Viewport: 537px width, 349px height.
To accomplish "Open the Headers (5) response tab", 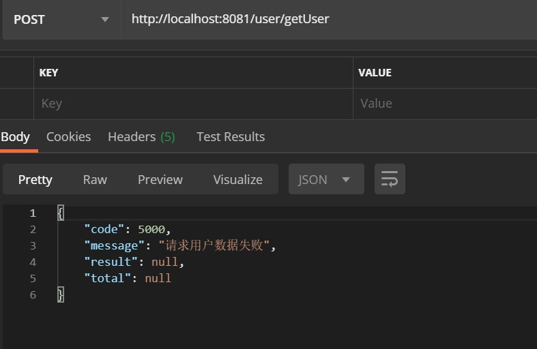I will [141, 137].
